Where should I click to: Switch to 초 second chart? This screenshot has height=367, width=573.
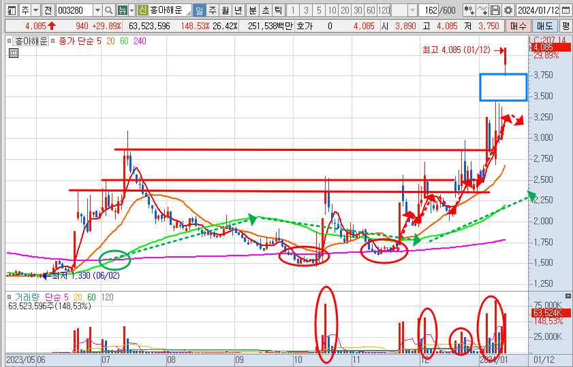pos(266,10)
